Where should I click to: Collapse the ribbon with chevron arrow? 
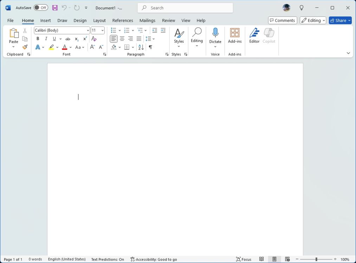click(x=348, y=53)
